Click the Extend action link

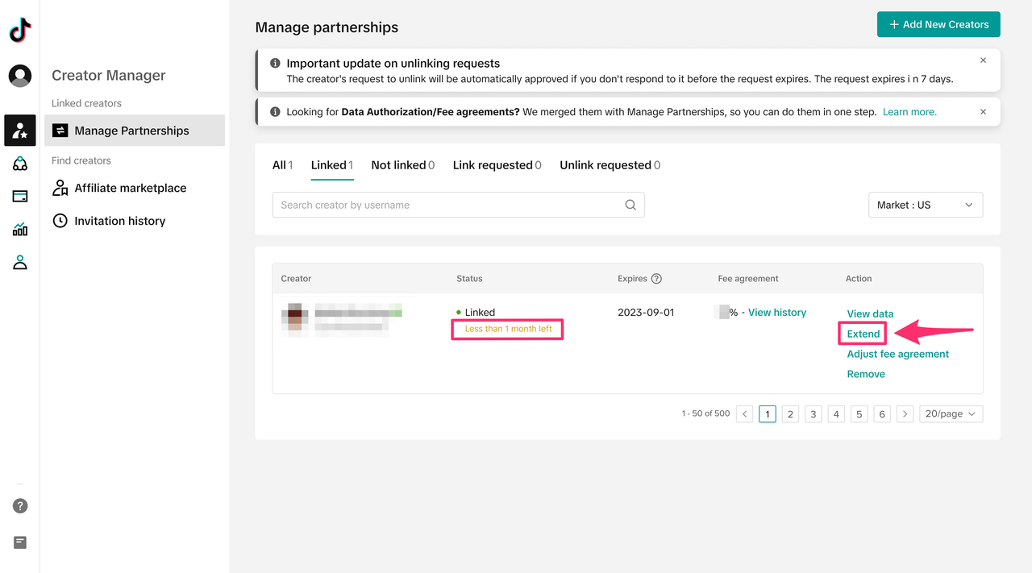point(863,334)
